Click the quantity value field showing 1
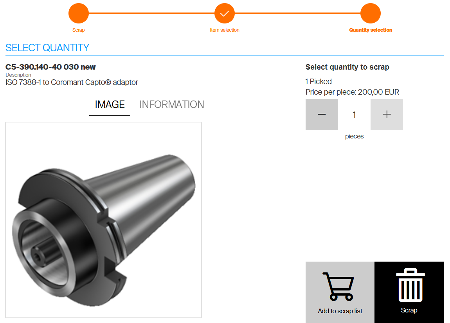 coord(354,115)
